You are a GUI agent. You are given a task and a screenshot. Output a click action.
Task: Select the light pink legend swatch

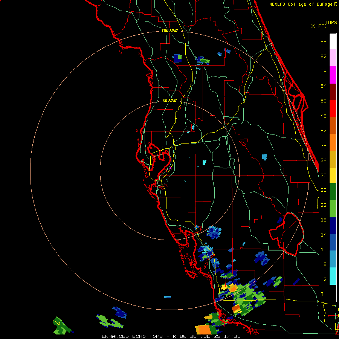click(333, 58)
